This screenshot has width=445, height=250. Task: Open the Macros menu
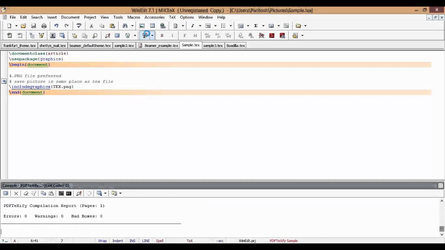pyautogui.click(x=133, y=17)
